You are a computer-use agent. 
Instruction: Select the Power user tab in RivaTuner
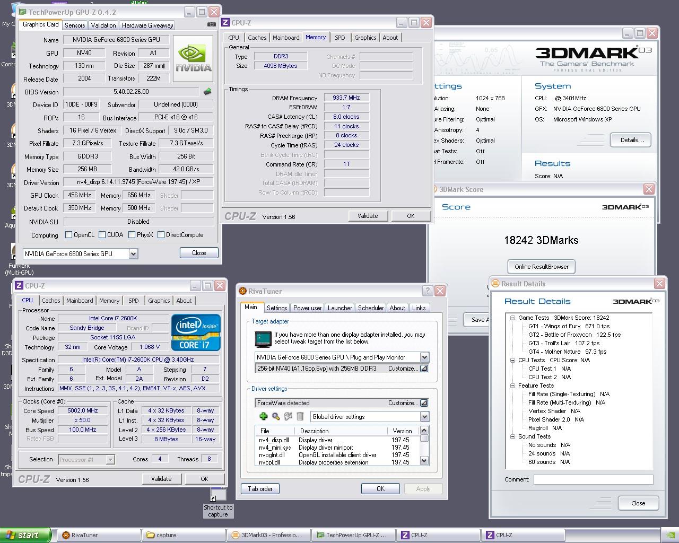coord(307,308)
